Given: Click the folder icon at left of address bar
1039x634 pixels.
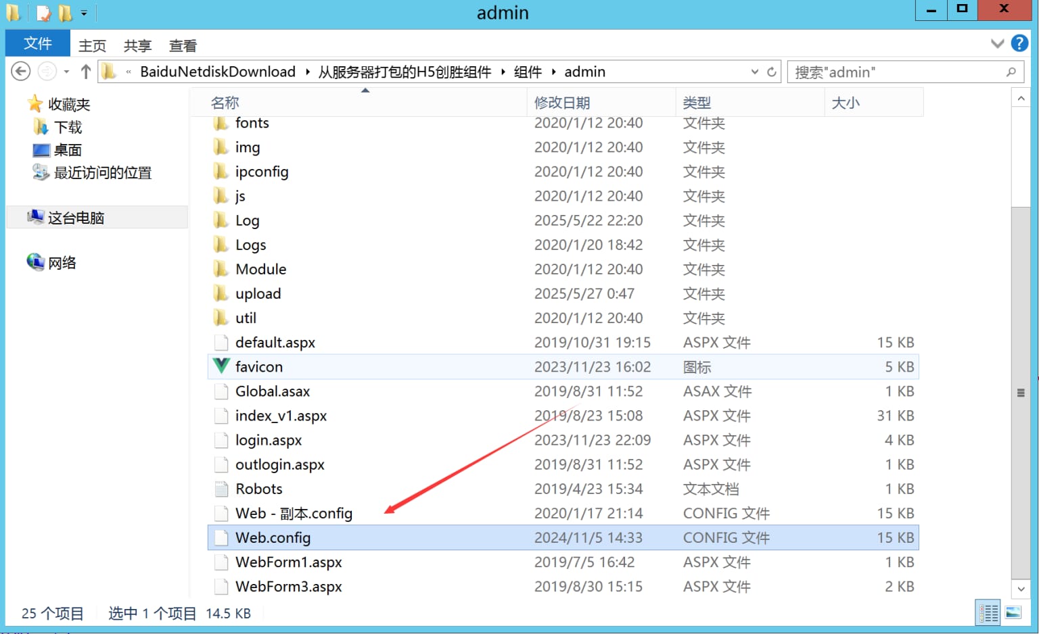Looking at the screenshot, I should coord(109,71).
